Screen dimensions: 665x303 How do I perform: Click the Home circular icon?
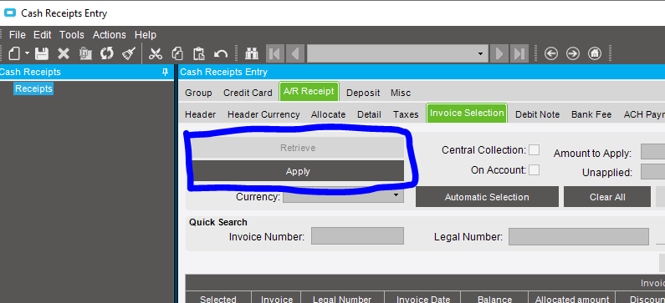pos(595,53)
